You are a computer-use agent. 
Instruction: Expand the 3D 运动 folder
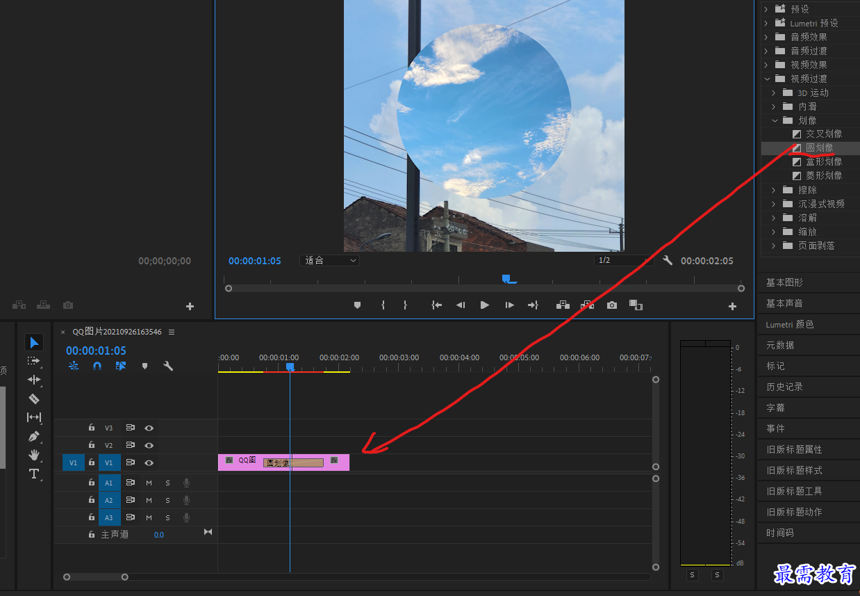pos(775,92)
